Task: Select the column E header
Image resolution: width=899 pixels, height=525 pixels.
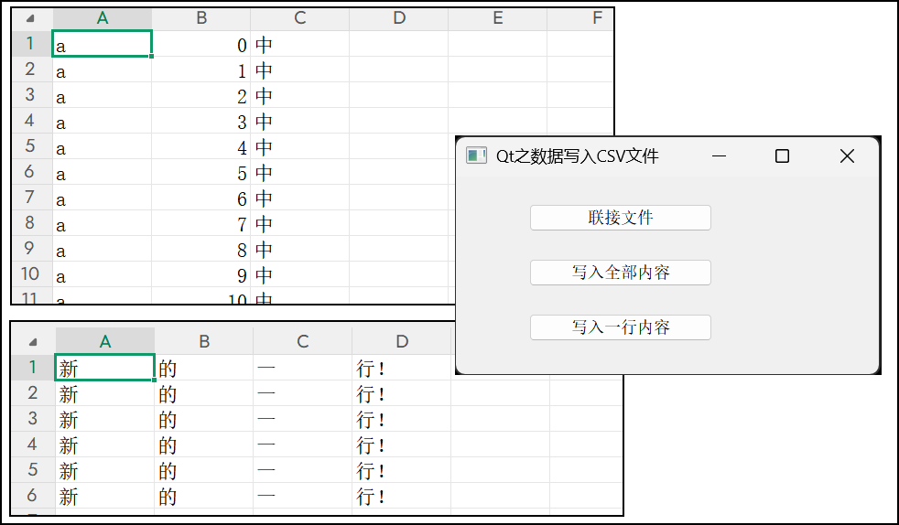Action: click(x=497, y=18)
